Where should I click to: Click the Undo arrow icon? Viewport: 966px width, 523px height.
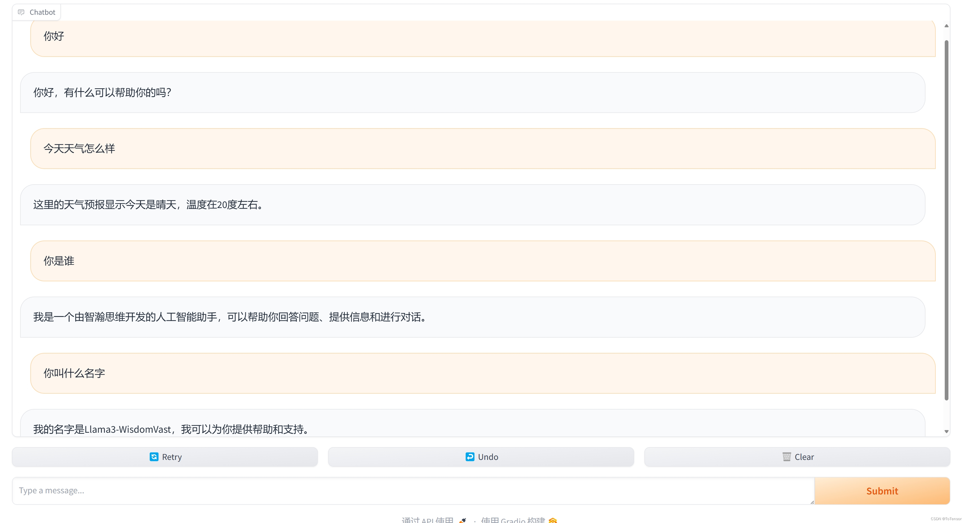click(470, 457)
